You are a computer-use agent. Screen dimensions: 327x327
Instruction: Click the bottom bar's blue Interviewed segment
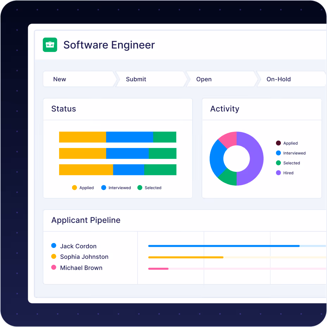[x=129, y=170]
